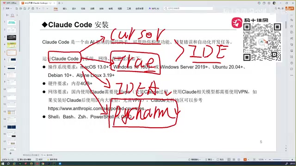296x166 pixels.
Task: Collapse the slide panel with chevron
Action: pos(17,15)
